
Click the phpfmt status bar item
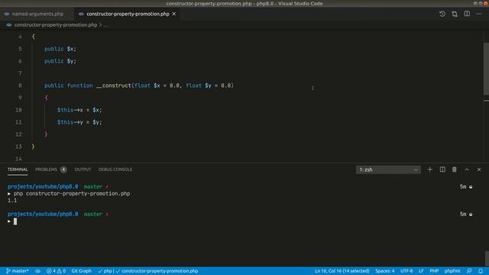pyautogui.click(x=452, y=271)
